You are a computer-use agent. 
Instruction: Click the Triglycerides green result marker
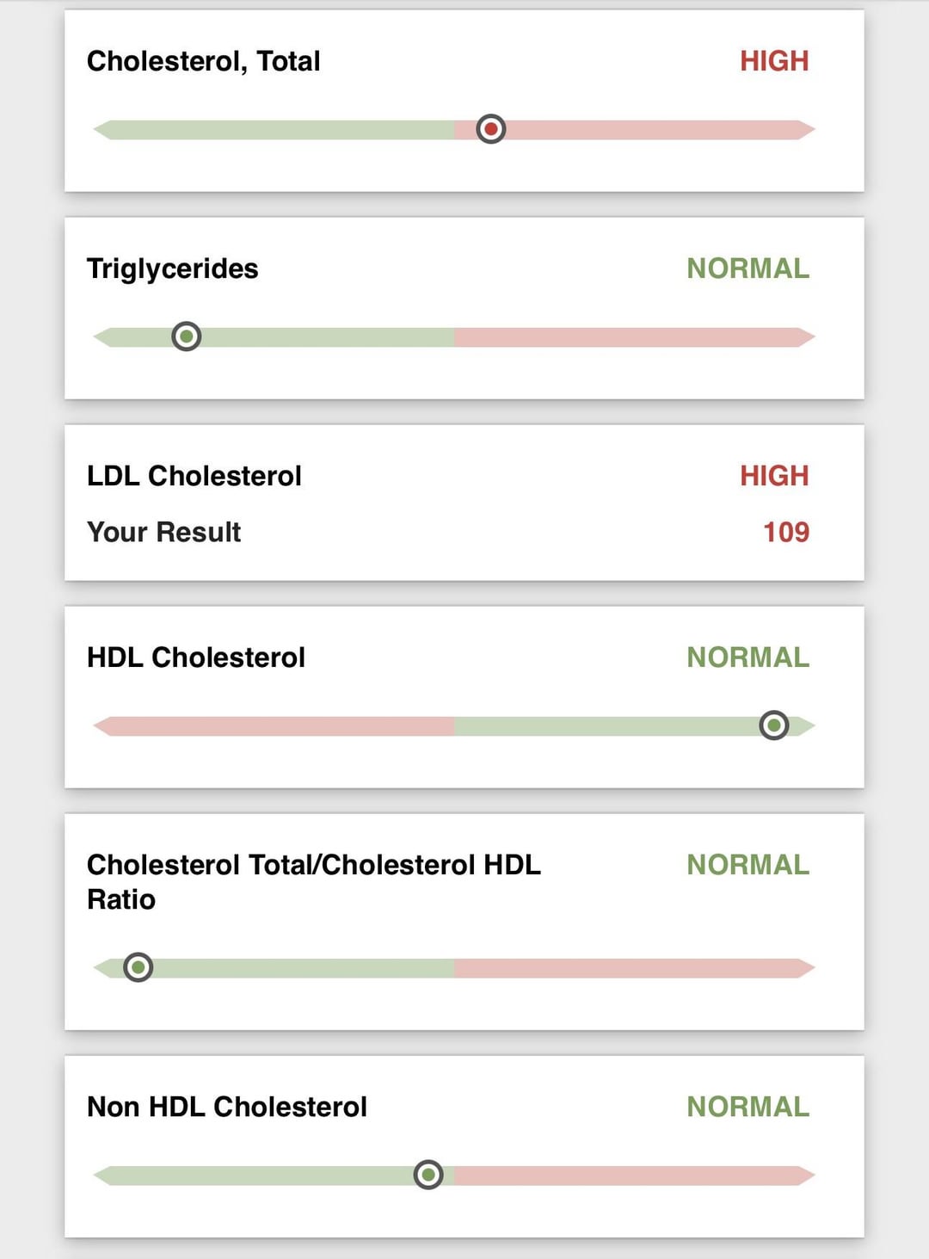tap(187, 336)
